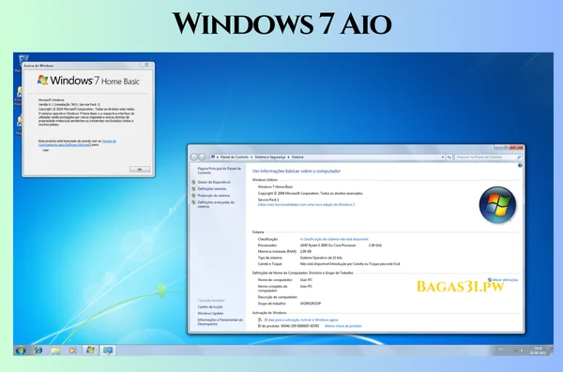Open Definições remotas link
The image size is (563, 372).
point(212,188)
